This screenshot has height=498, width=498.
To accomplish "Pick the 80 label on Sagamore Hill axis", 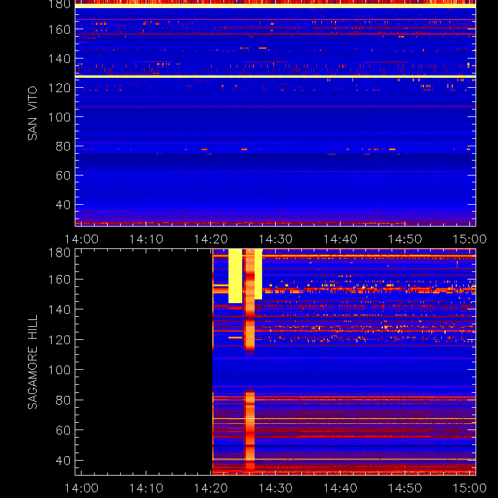I will click(63, 400).
